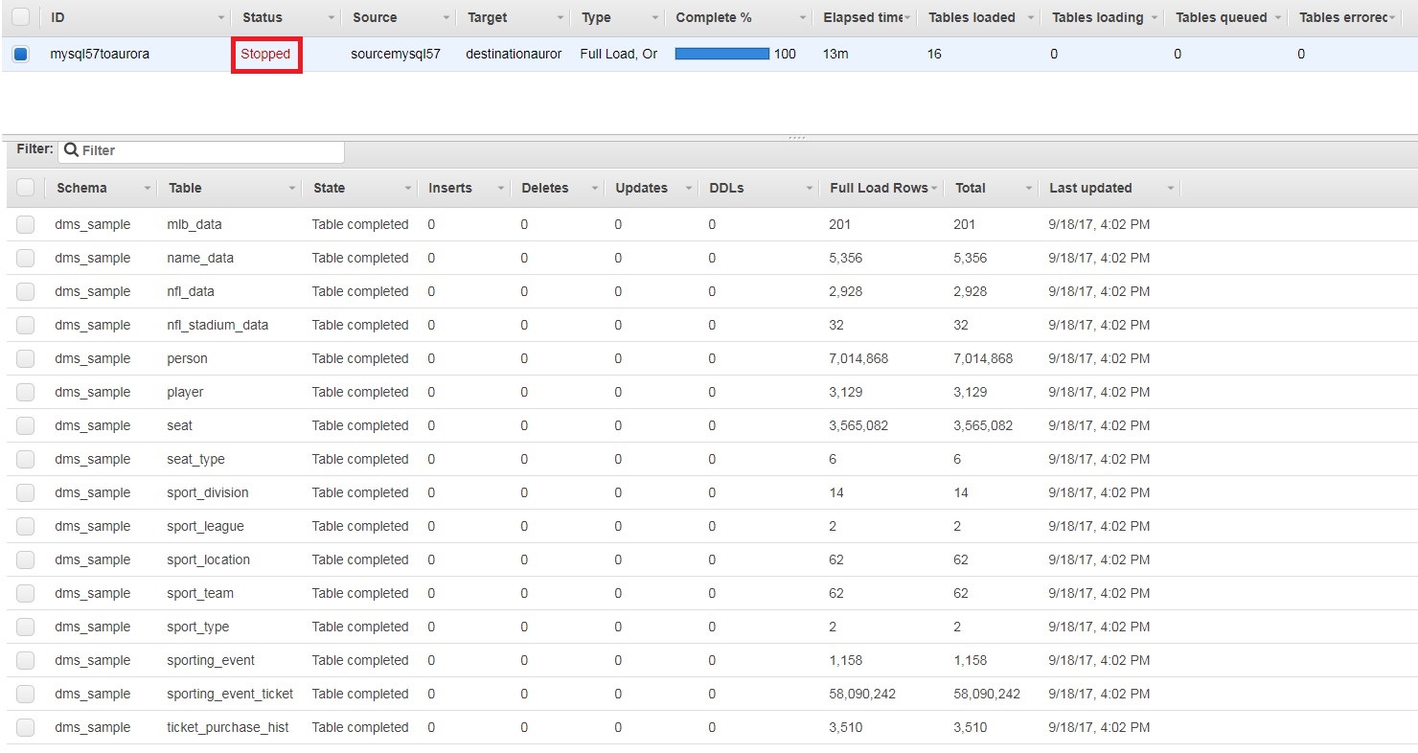Toggle the select-all tasks header checkbox
This screenshot has width=1418, height=753.
tap(20, 17)
